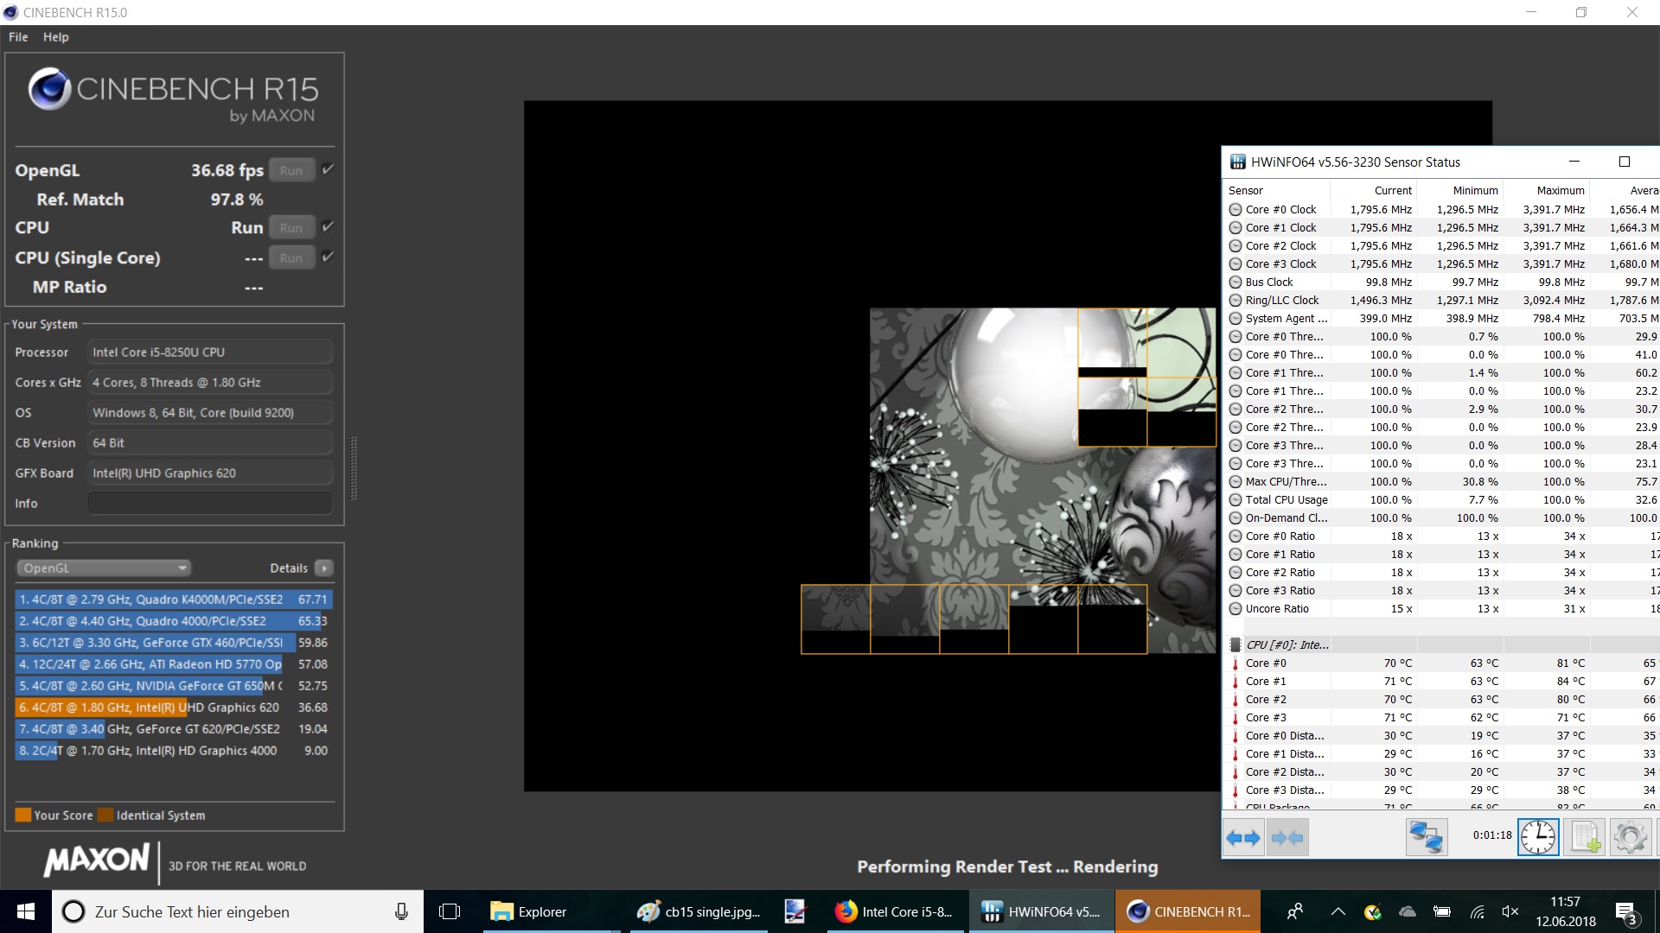The height and width of the screenshot is (933, 1660).
Task: Reset the HWiNFO clock timer icon
Action: 1538,838
